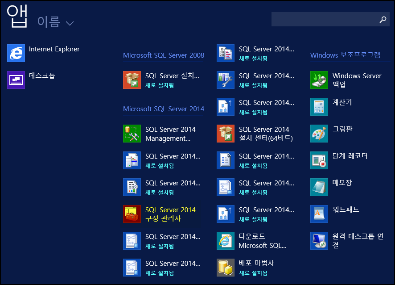This screenshot has height=285, width=395.
Task: Start 단계 레코더 (Steps Recorder)
Action: 339,160
